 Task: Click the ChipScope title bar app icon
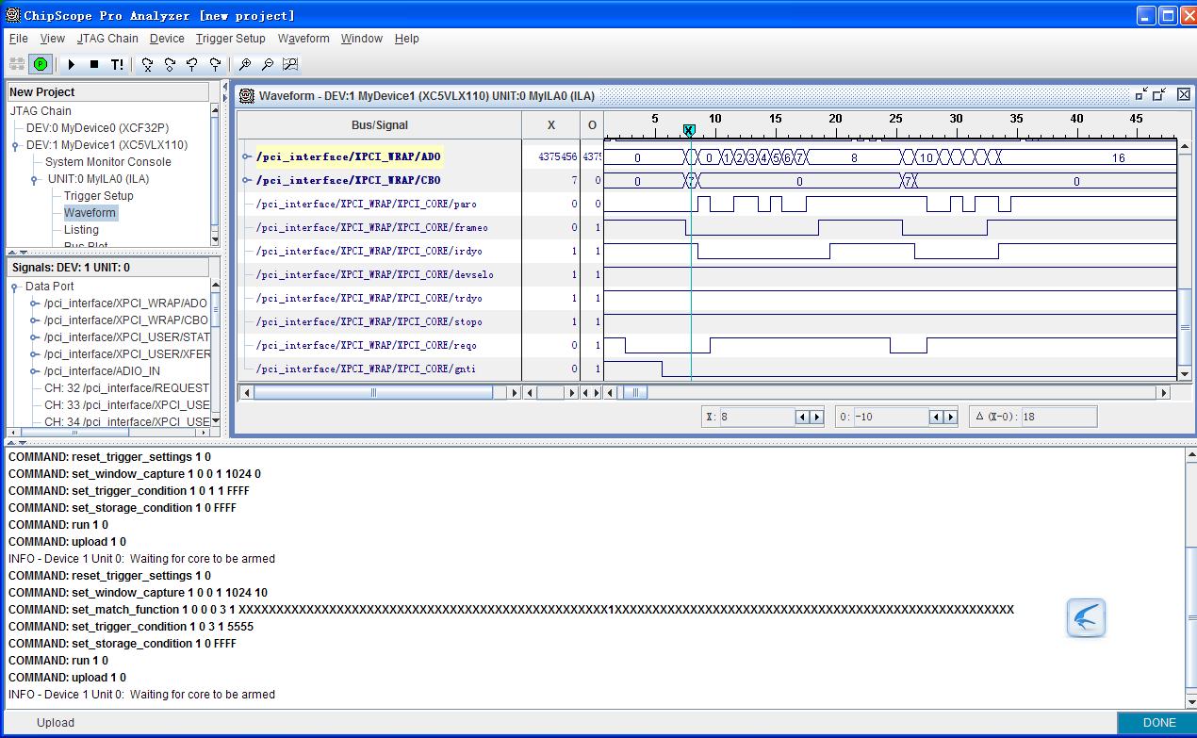tap(13, 15)
